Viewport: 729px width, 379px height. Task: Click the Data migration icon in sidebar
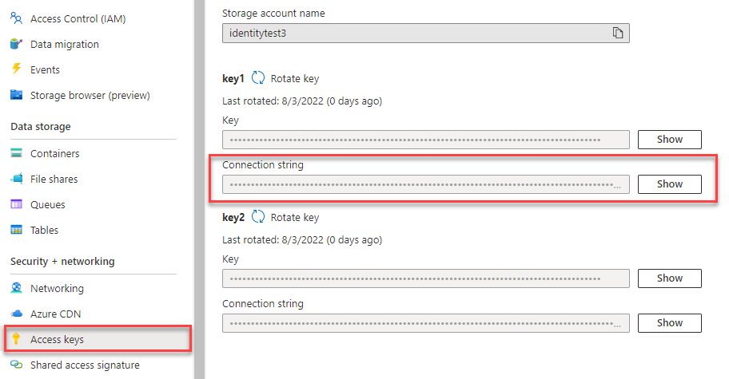click(x=16, y=44)
